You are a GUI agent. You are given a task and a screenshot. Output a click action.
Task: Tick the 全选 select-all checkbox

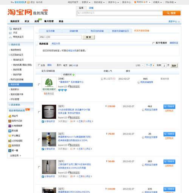(x=39, y=65)
